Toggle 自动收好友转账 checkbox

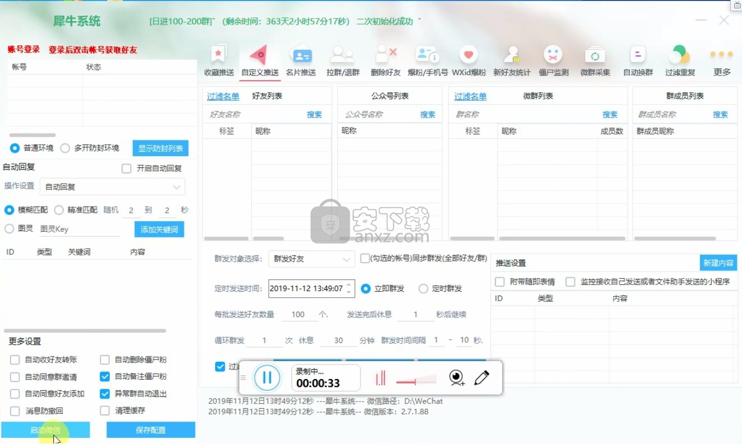[15, 359]
